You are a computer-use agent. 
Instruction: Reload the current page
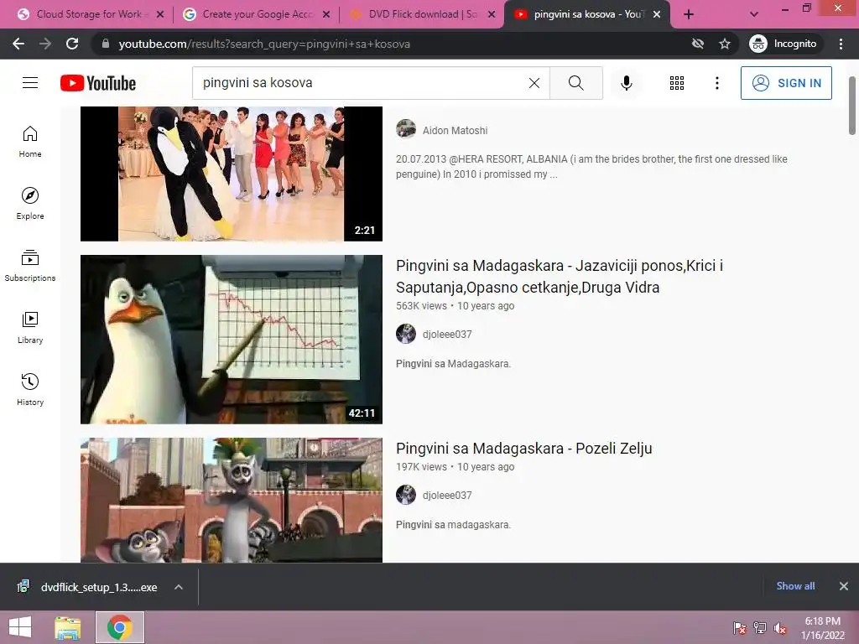tap(72, 44)
